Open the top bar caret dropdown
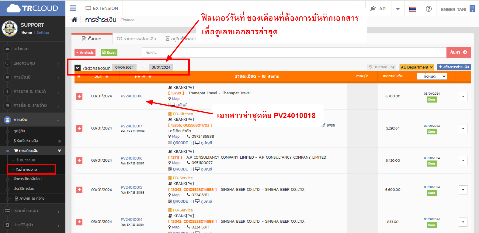 [398, 9]
